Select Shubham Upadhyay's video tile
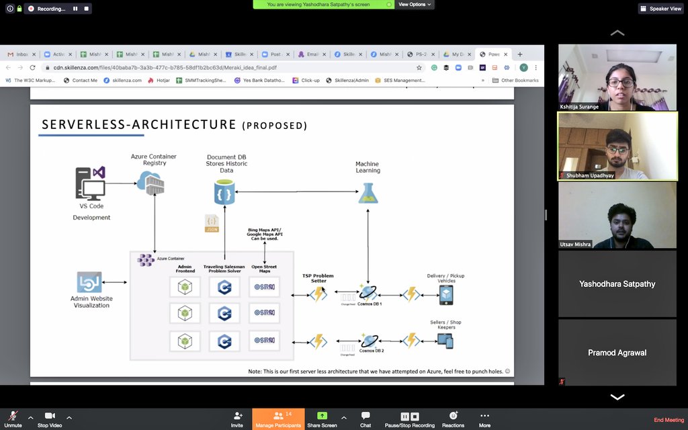688x430 pixels. pos(617,146)
